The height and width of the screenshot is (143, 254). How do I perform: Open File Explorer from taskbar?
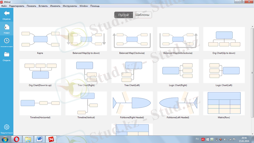coord(28,139)
